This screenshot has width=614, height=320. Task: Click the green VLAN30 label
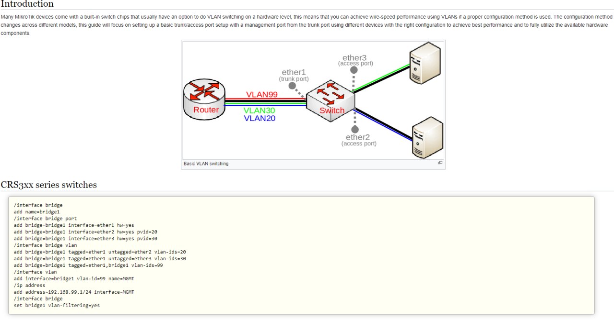tap(260, 110)
